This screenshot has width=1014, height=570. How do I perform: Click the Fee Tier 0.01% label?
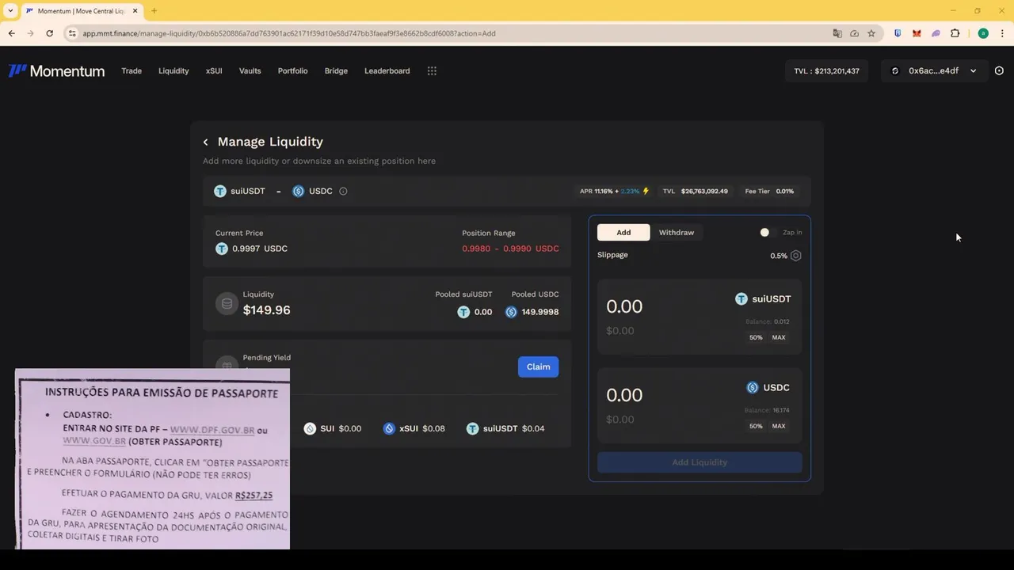click(x=769, y=191)
